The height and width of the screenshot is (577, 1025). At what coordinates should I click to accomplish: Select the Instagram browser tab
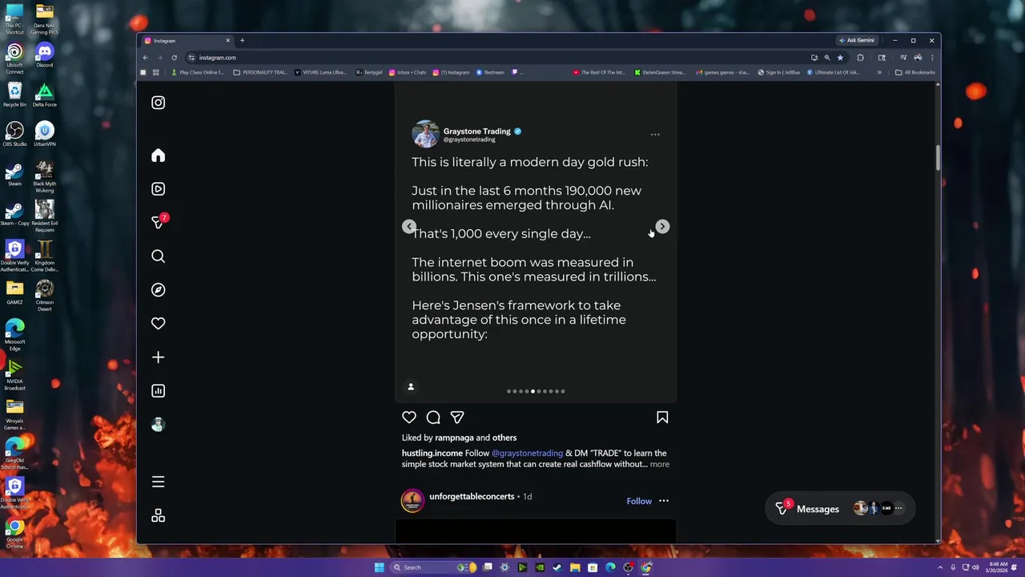coord(187,41)
